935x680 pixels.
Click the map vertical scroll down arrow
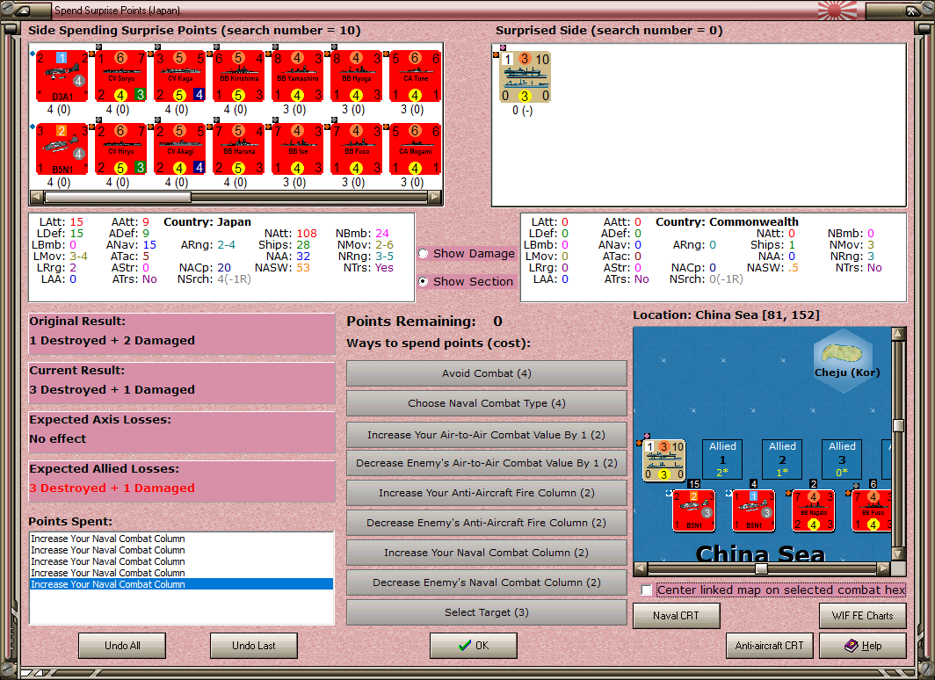[899, 553]
